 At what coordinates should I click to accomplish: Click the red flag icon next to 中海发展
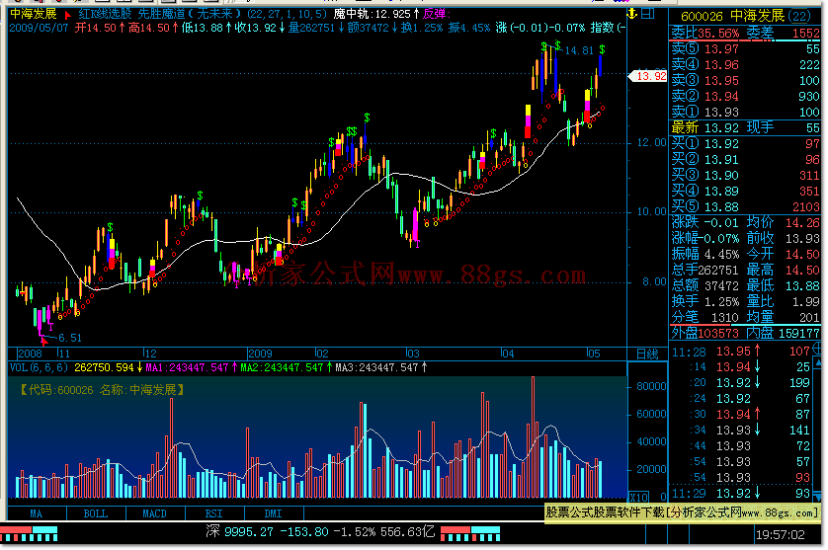pos(67,15)
